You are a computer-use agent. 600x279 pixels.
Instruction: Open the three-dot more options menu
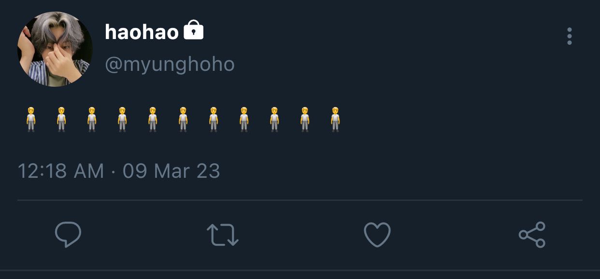pos(570,36)
